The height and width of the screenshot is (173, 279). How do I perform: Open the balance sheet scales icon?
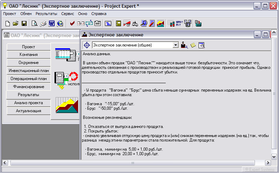[x=135, y=23]
